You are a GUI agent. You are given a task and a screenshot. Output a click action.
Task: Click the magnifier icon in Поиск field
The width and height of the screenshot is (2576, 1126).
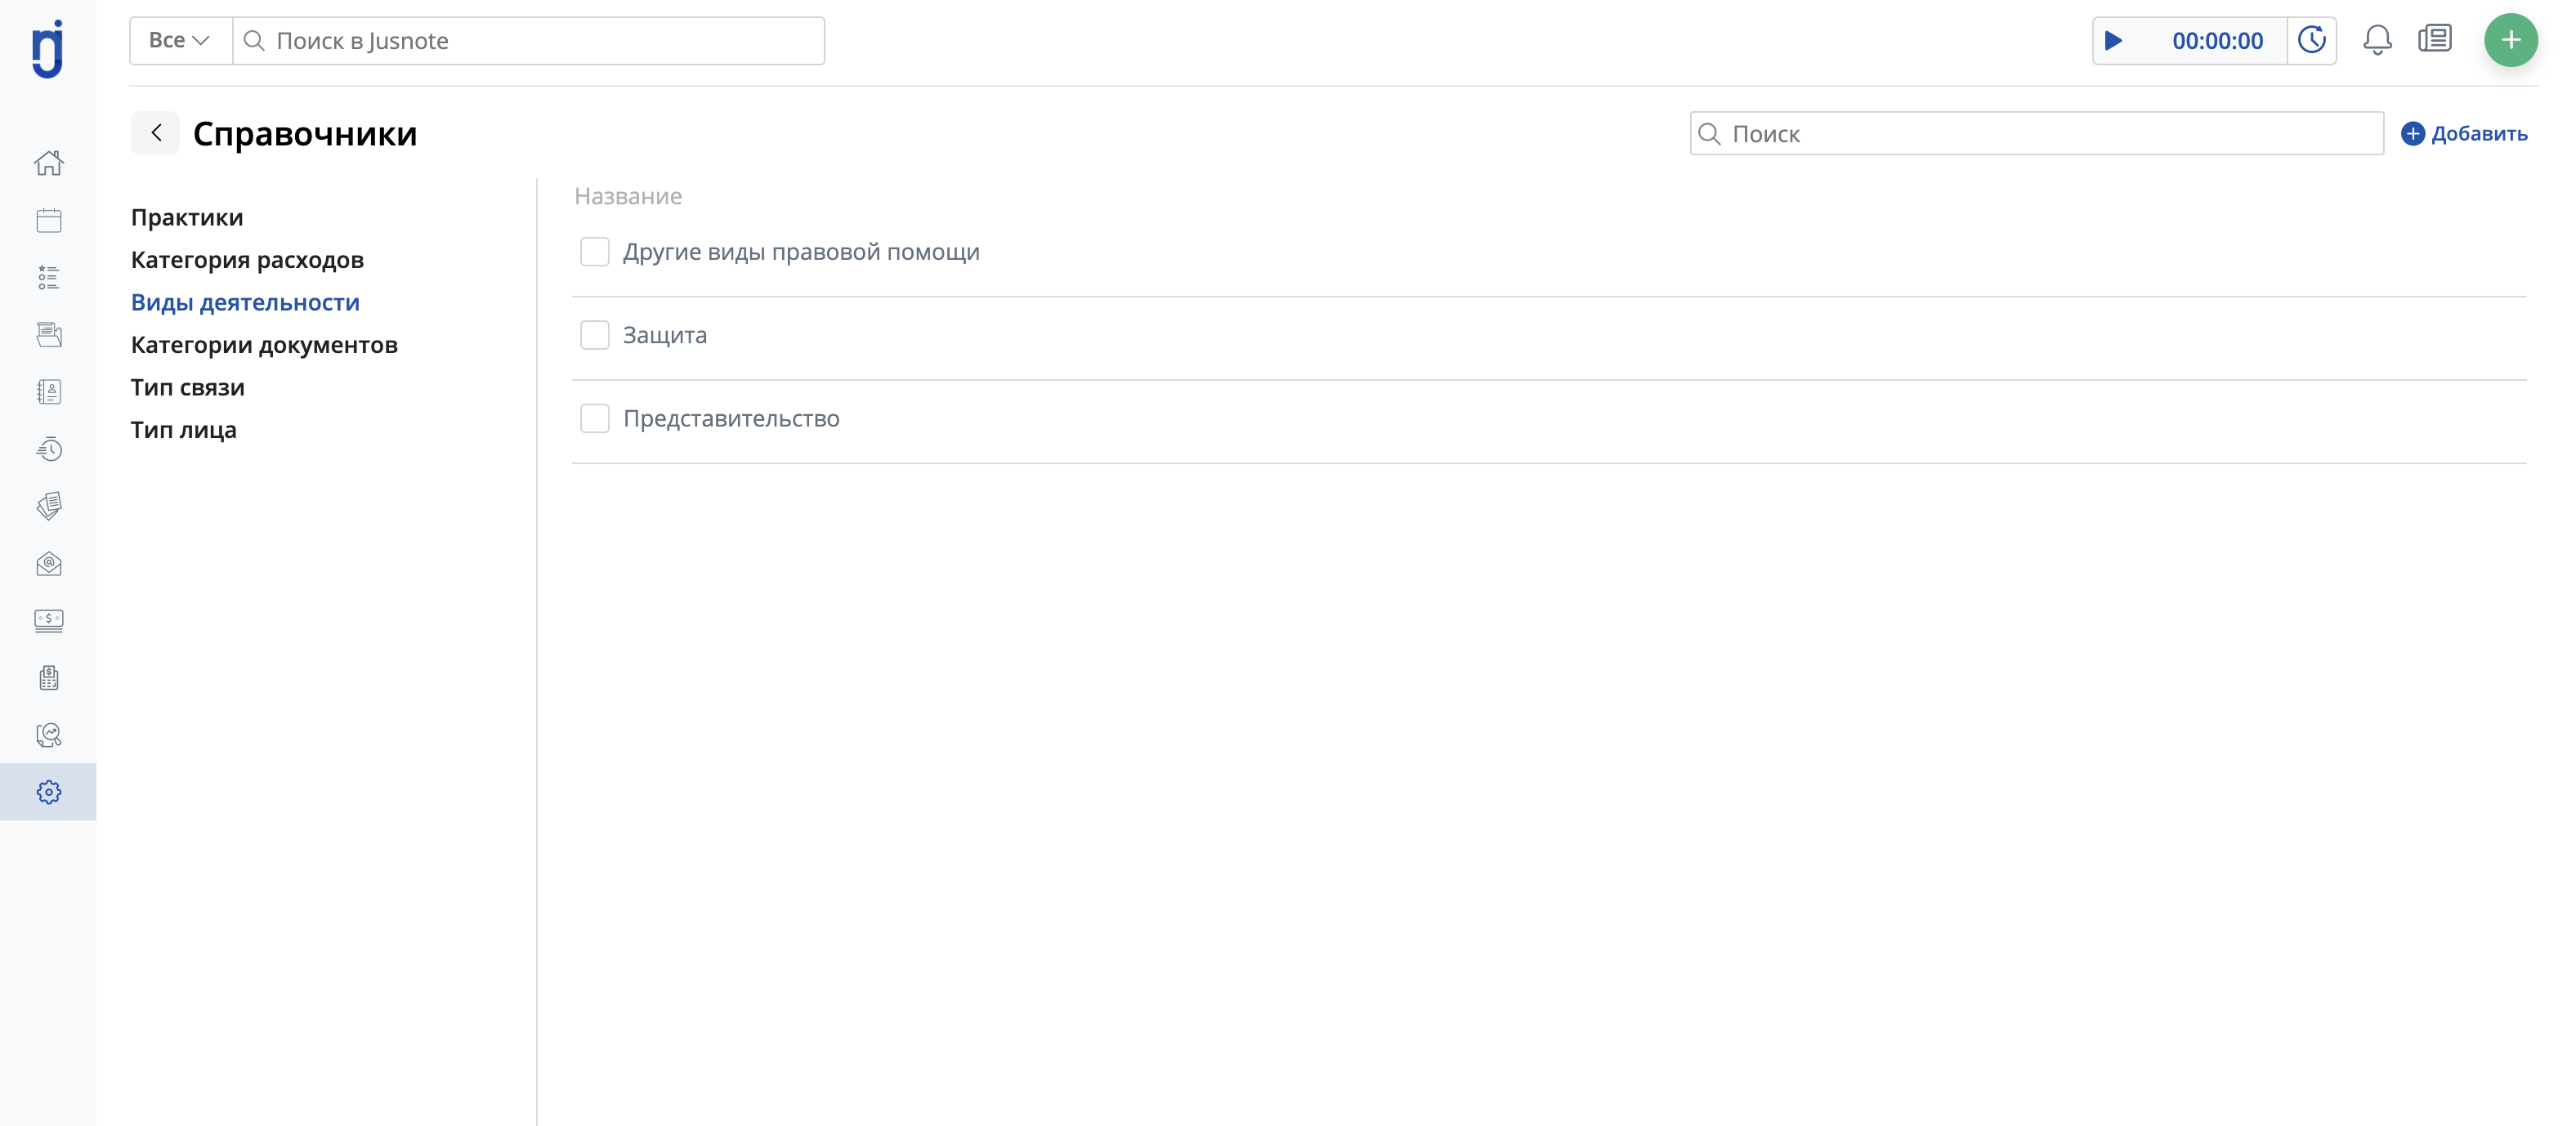tap(1709, 134)
